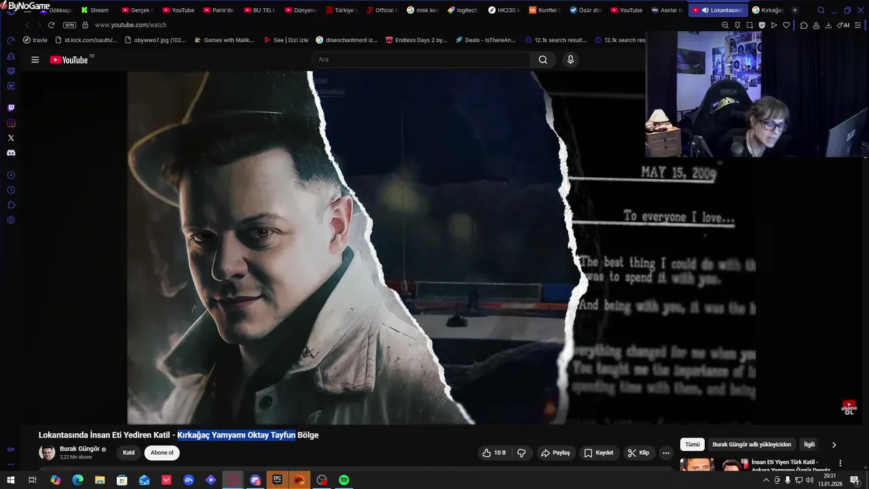The height and width of the screenshot is (489, 869).
Task: Save the video with Kaydet button
Action: point(599,453)
